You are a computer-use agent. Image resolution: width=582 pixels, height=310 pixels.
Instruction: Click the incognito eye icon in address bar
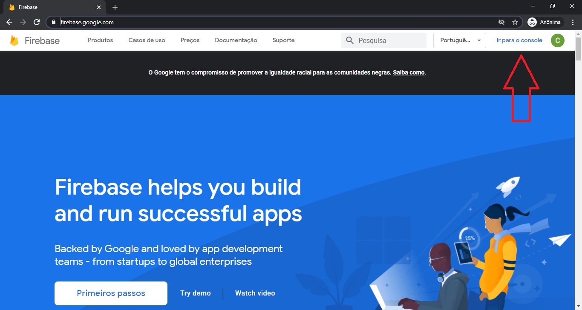point(501,22)
